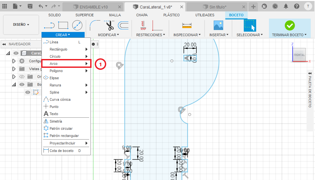Switch to the SUPERFICIE ribbon tab
The width and height of the screenshot is (315, 180).
click(85, 15)
